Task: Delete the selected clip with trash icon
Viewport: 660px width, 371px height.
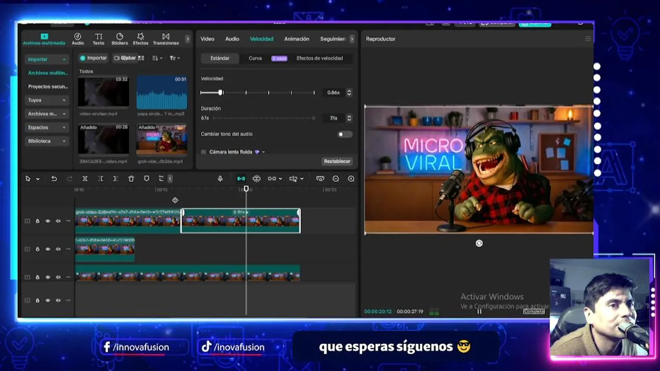Action: [x=131, y=179]
